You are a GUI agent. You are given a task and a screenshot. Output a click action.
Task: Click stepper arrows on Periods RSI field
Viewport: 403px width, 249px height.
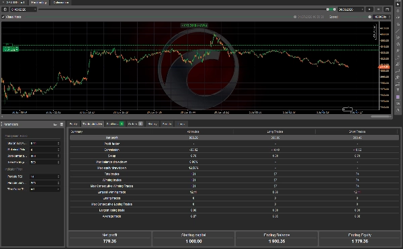tap(58, 177)
